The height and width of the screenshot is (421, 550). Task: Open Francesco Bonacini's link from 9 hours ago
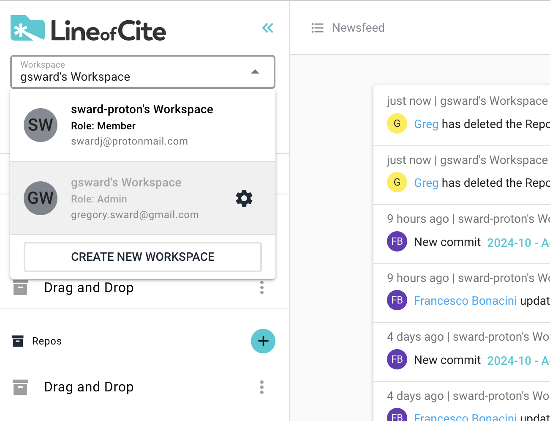point(465,301)
